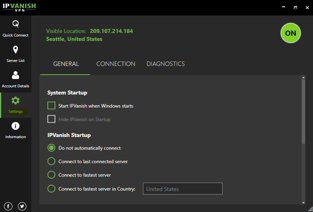Choose Connect to fastest server in Country

coord(51,189)
